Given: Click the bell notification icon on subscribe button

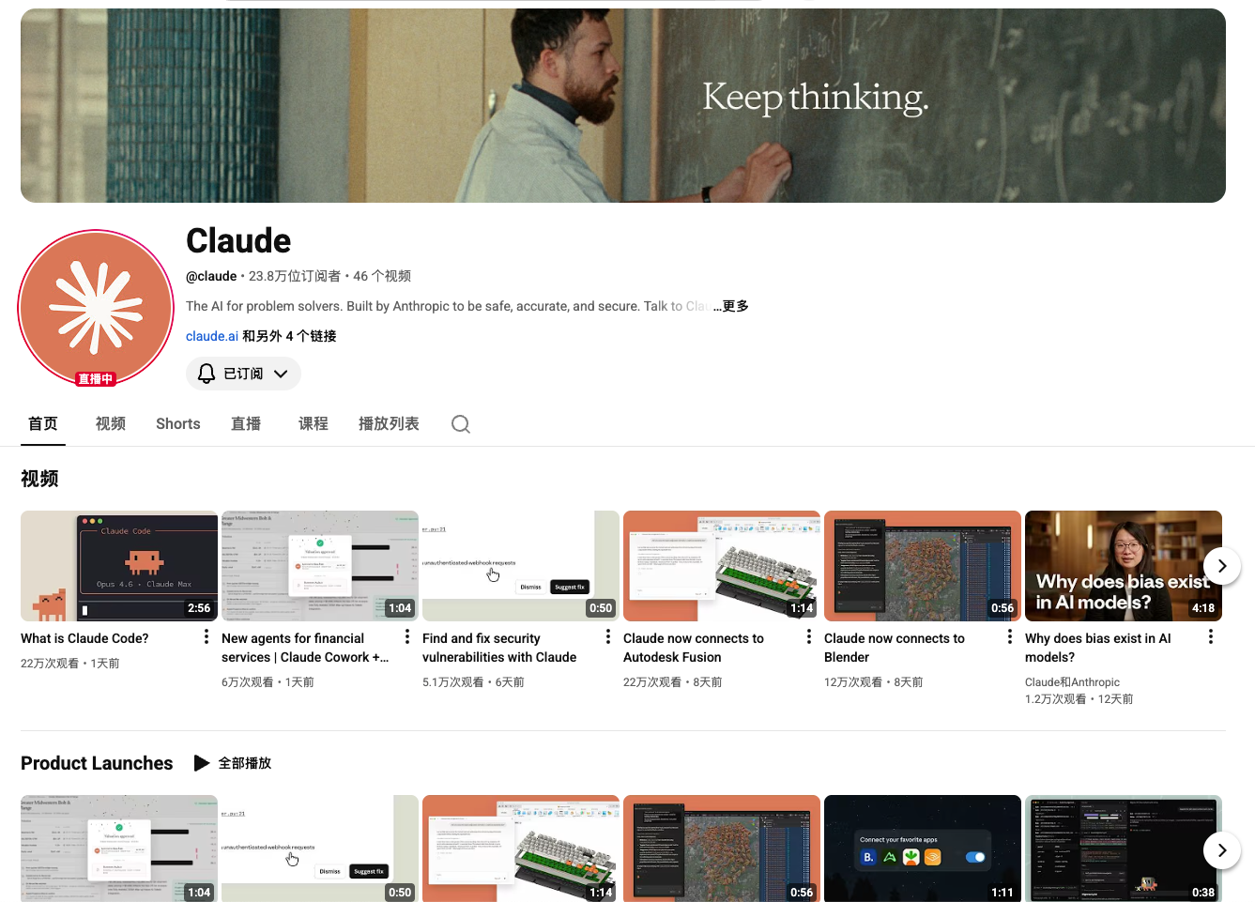Looking at the screenshot, I should (207, 374).
